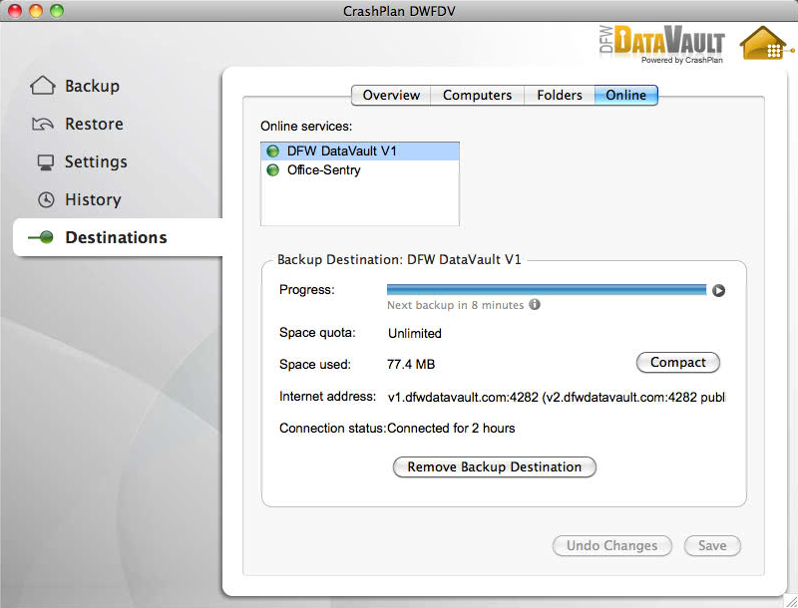Click the Settings monitor icon
This screenshot has width=798, height=608.
45,162
